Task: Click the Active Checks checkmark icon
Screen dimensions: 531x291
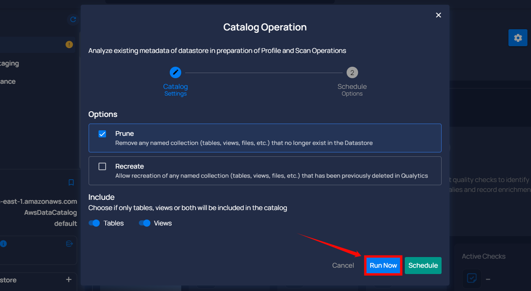Action: pyautogui.click(x=472, y=278)
